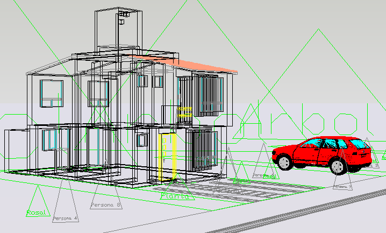Select the car's front wheel

click(284, 161)
